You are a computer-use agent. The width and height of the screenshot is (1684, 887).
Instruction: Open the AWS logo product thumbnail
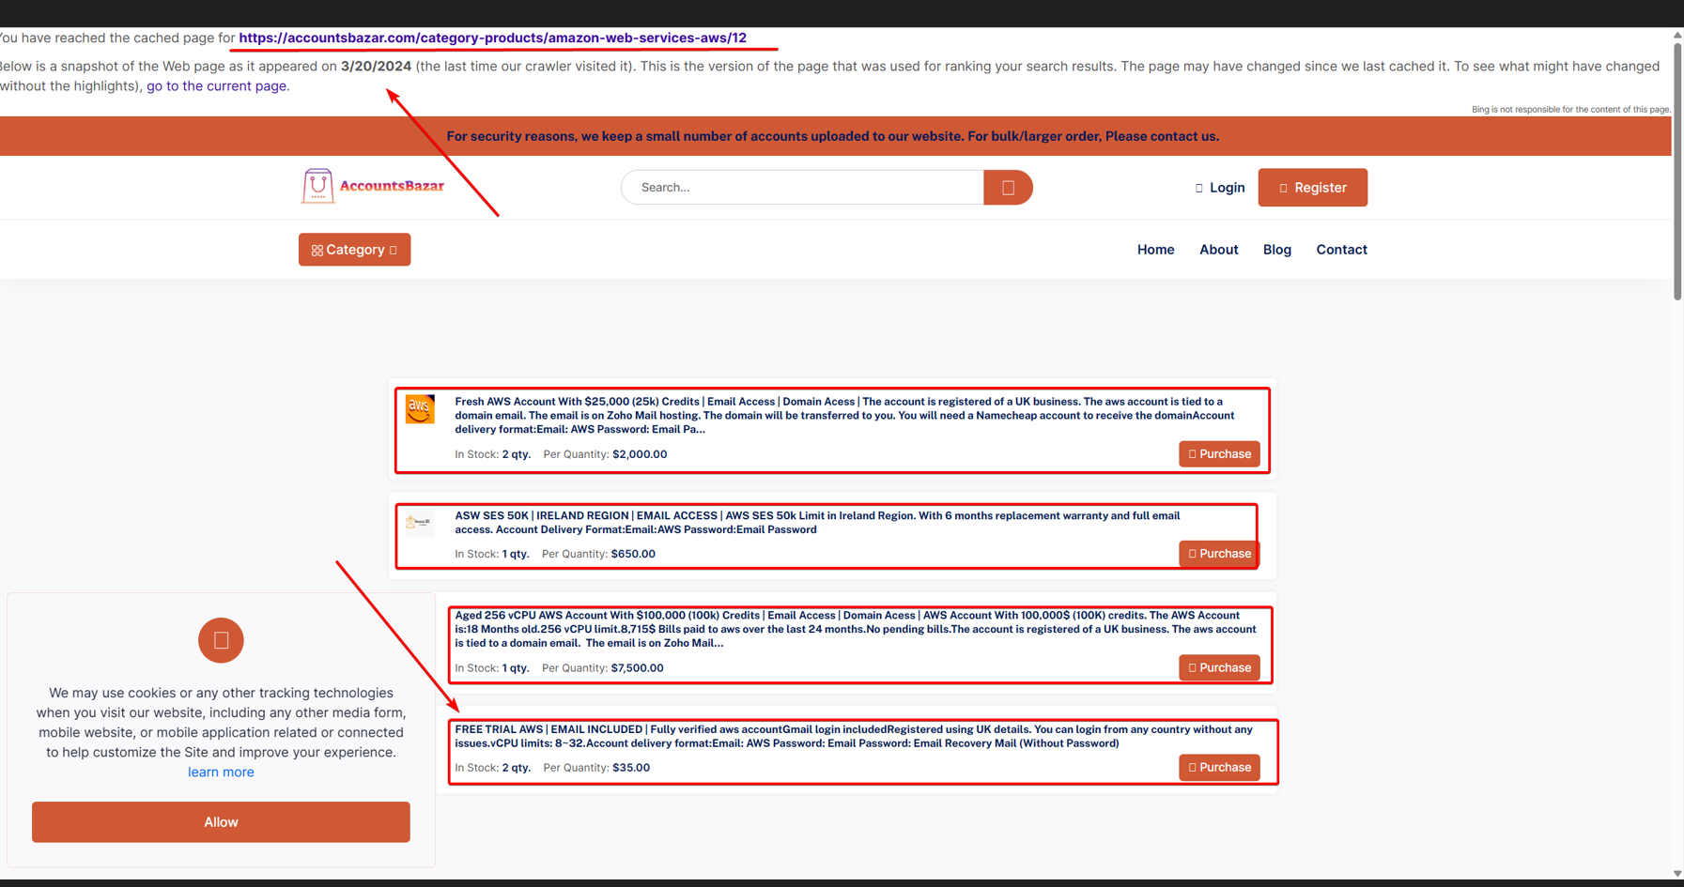pos(420,409)
